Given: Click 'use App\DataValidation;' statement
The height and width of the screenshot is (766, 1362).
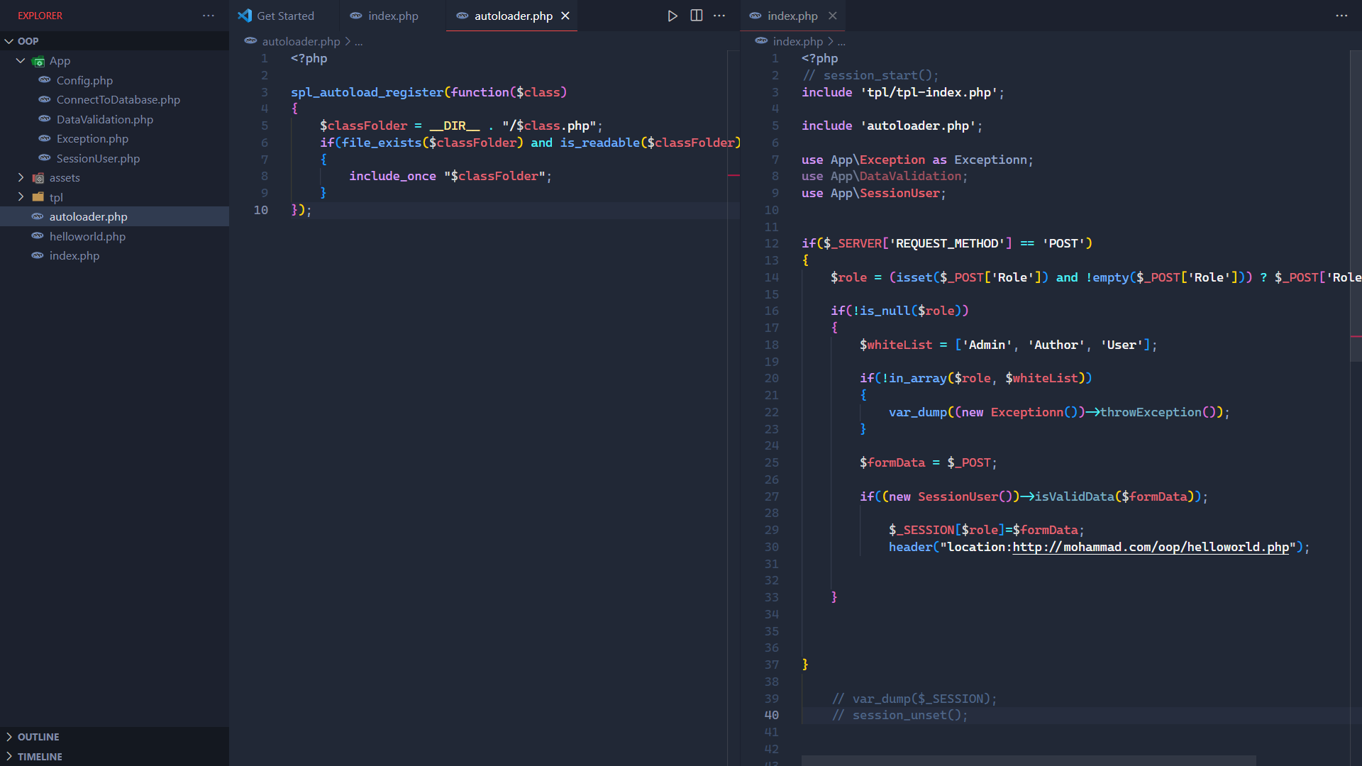Looking at the screenshot, I should (x=885, y=176).
